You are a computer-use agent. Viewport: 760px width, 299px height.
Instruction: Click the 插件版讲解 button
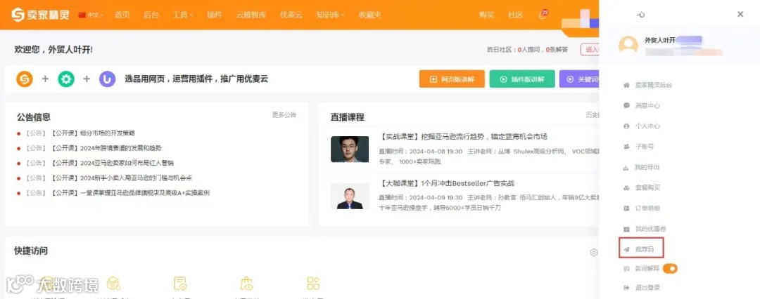[522, 79]
